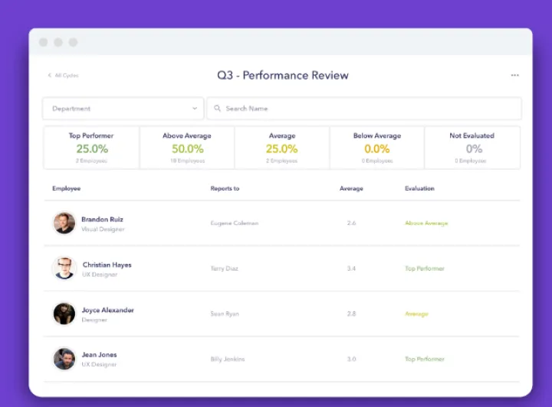Open the Department dropdown

(x=123, y=109)
